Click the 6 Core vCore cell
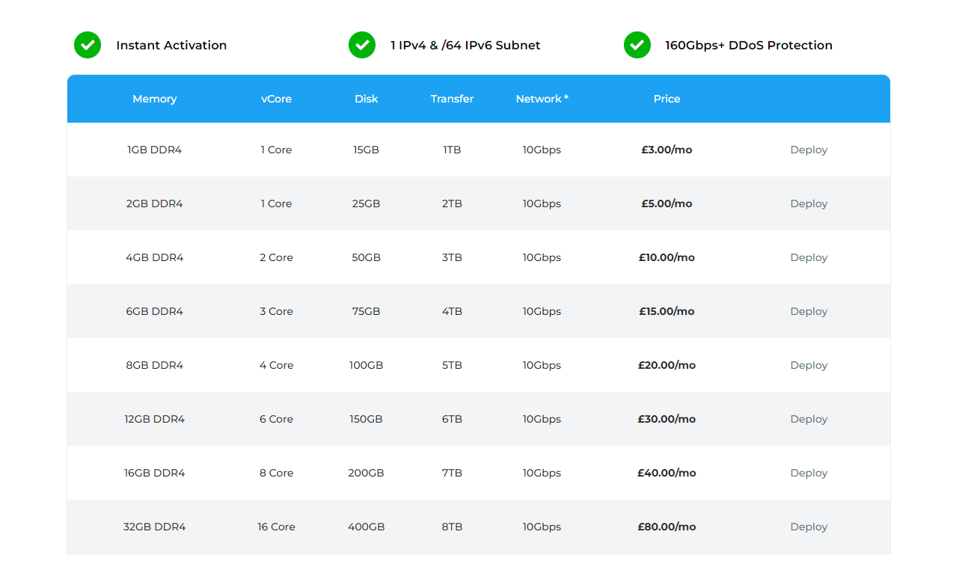 click(277, 419)
